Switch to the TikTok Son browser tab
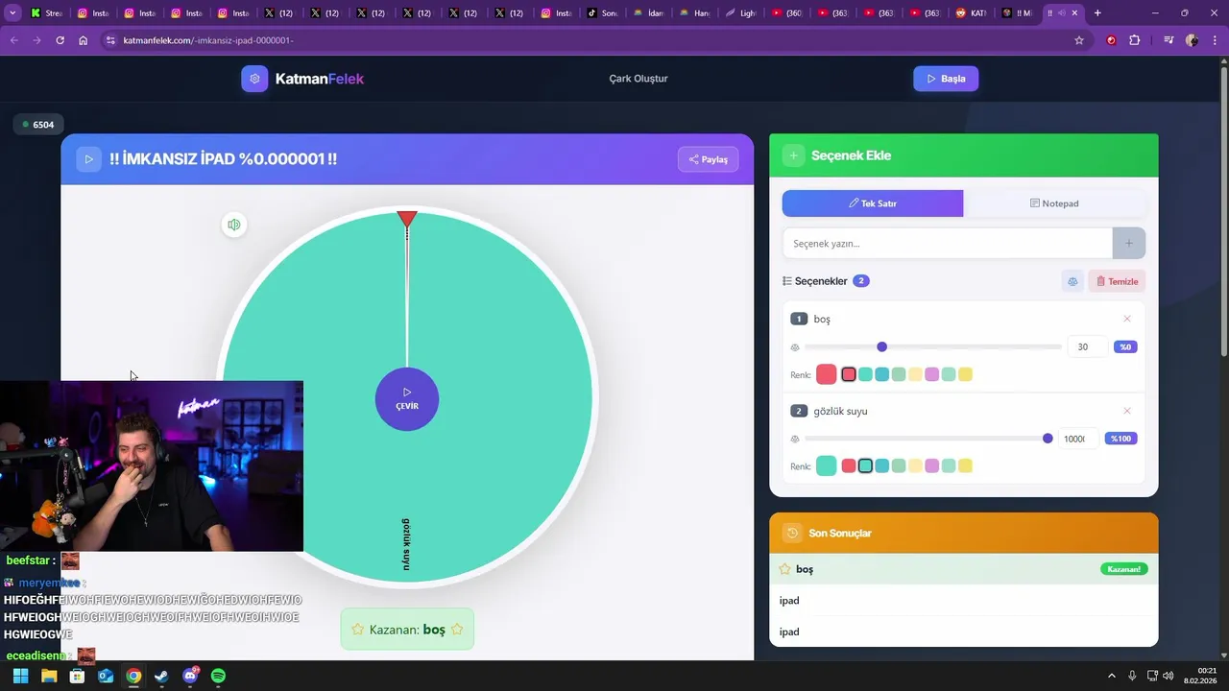 [x=602, y=13]
